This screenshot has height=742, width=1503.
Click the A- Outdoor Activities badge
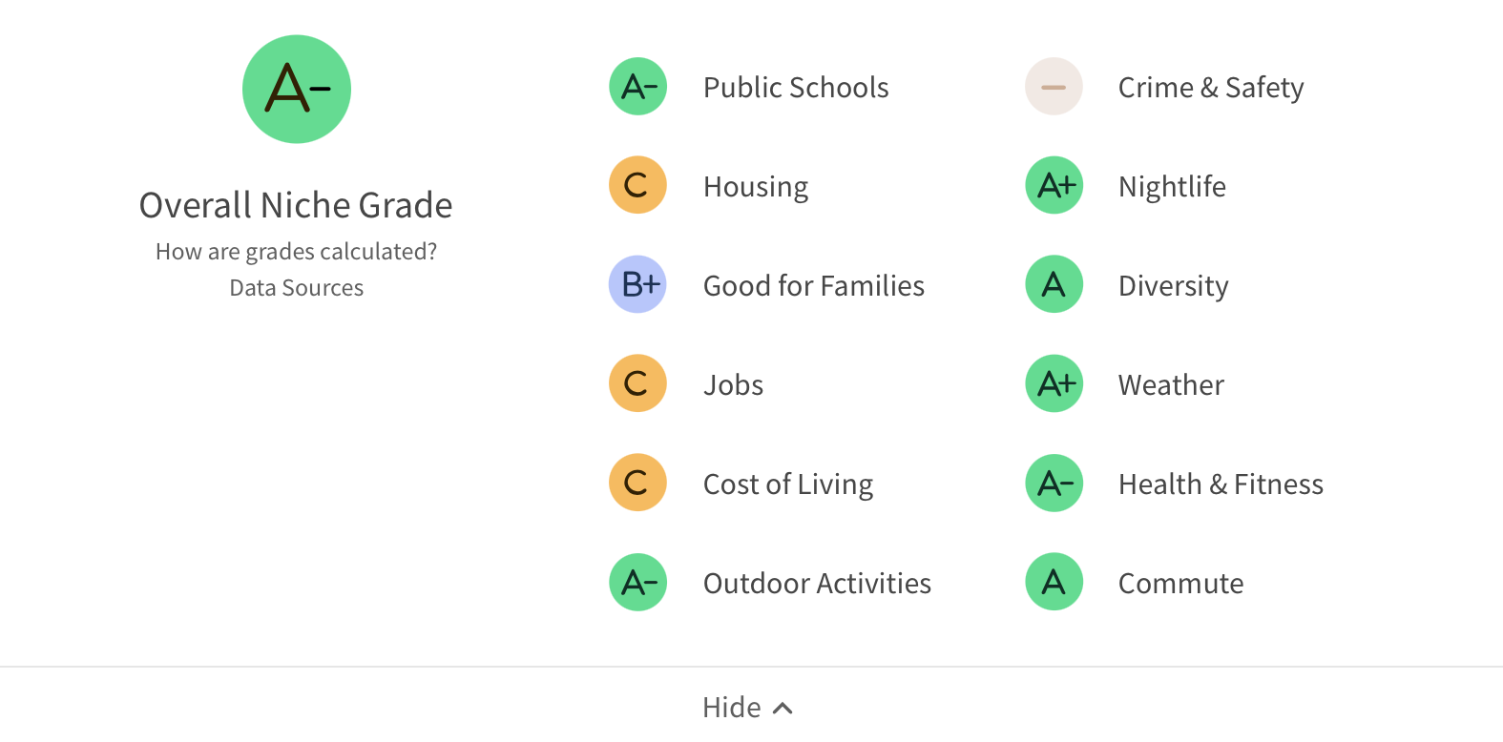pyautogui.click(x=638, y=582)
